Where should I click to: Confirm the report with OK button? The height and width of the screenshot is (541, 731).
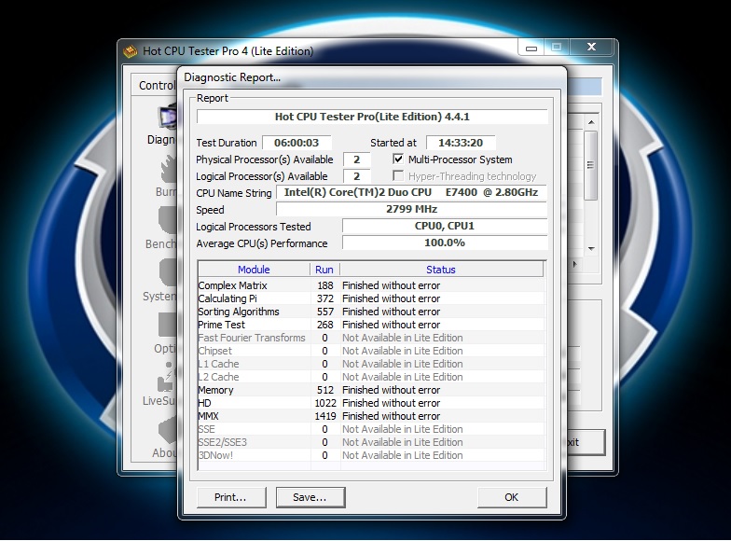click(x=512, y=497)
